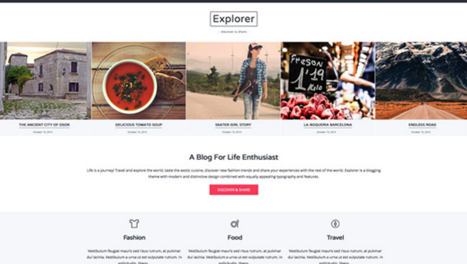Open "Endless Road" post title
467x264 pixels.
(422, 125)
